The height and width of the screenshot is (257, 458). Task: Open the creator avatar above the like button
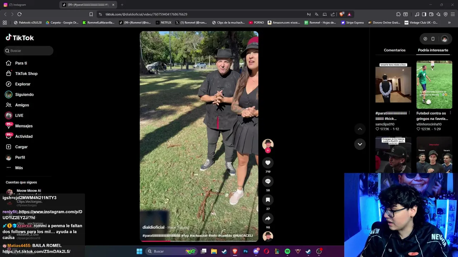[268, 144]
